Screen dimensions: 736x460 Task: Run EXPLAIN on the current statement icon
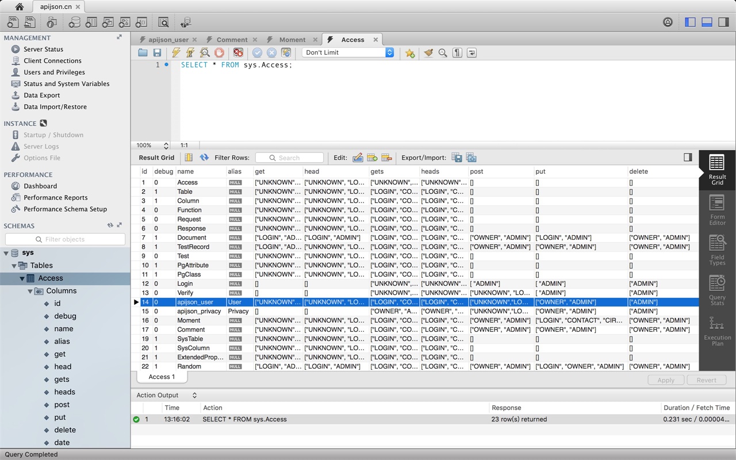(x=205, y=52)
